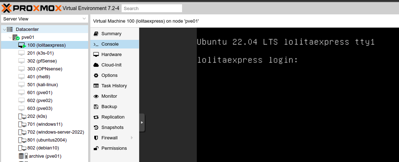Click the Backup floppy disk icon

coord(96,106)
